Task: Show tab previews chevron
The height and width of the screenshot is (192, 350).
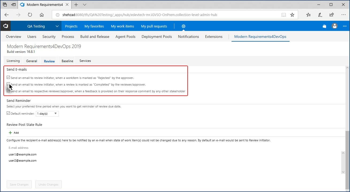Action: [x=85, y=5]
